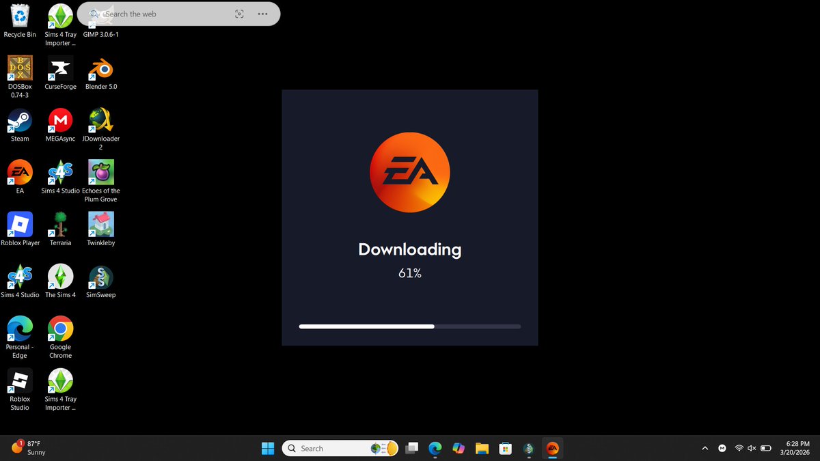Open Copilot from the taskbar
This screenshot has width=820, height=461.
tap(459, 448)
